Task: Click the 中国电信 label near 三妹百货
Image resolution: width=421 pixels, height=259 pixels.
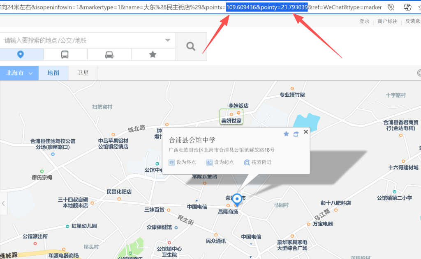Action: pyautogui.click(x=197, y=207)
